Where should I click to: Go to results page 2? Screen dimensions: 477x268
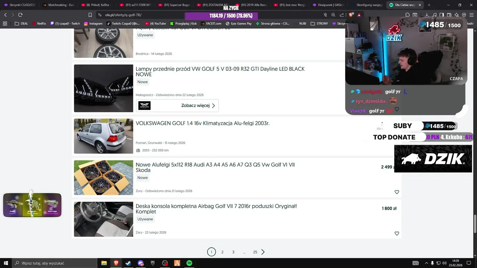pos(222,252)
